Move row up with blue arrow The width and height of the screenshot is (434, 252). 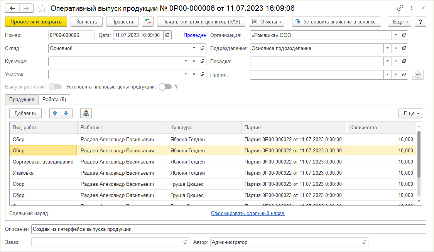(x=56, y=113)
